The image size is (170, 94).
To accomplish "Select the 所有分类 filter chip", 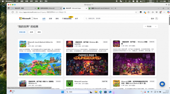I will pyautogui.click(x=22, y=32).
